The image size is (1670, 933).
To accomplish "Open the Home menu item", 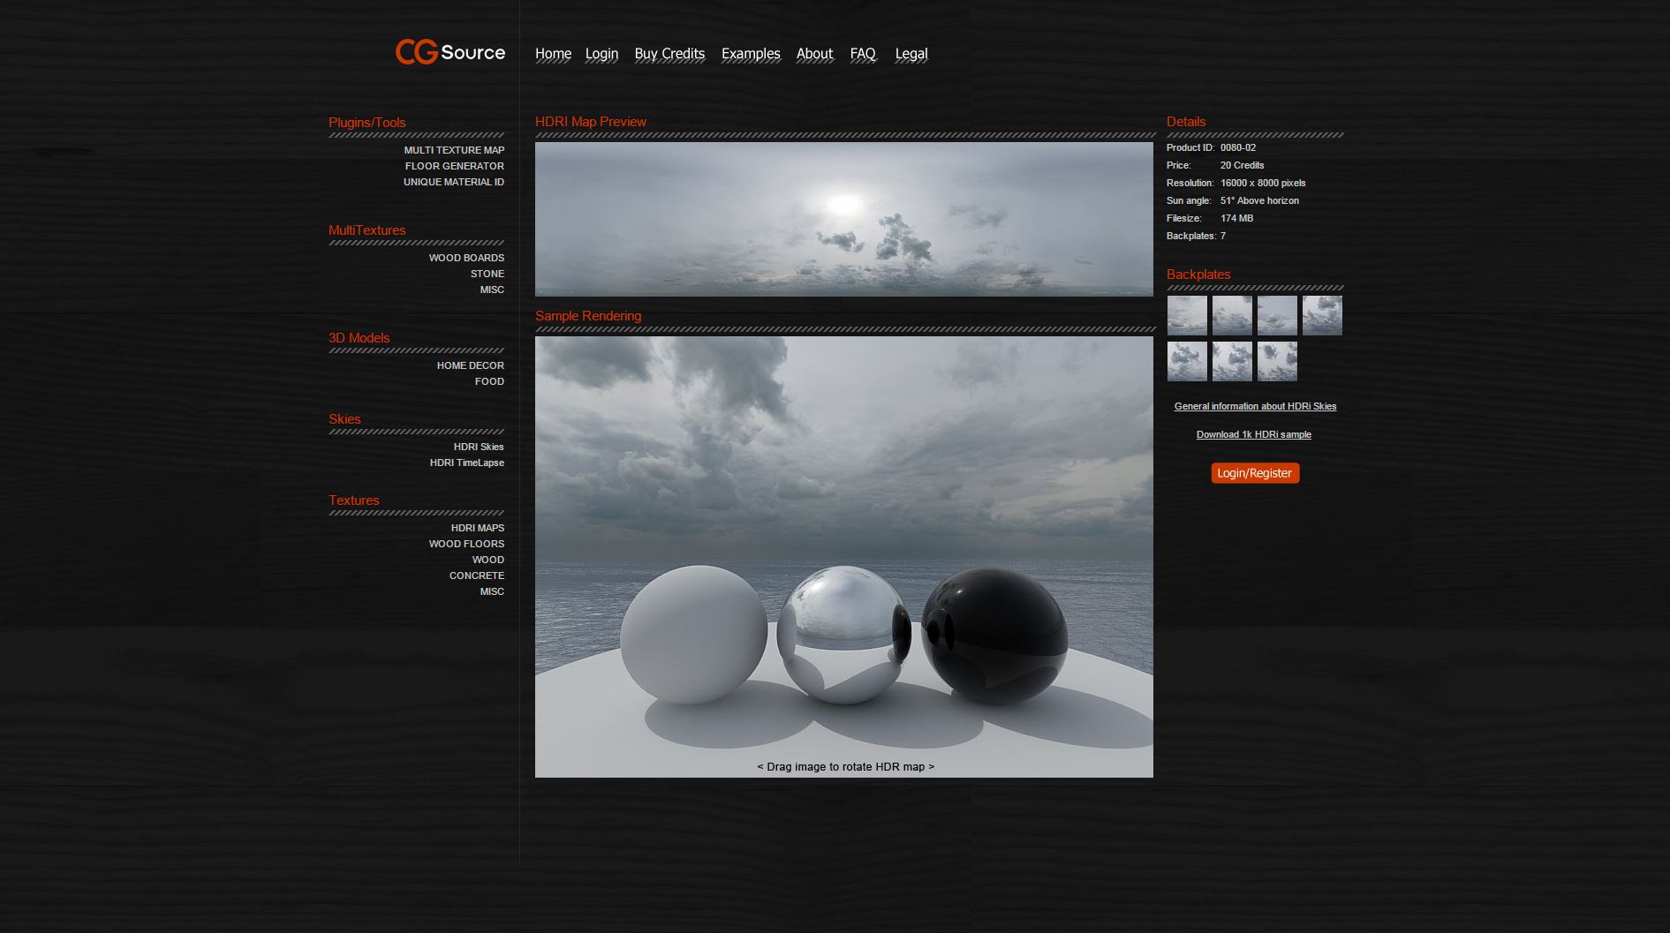I will coord(553,54).
